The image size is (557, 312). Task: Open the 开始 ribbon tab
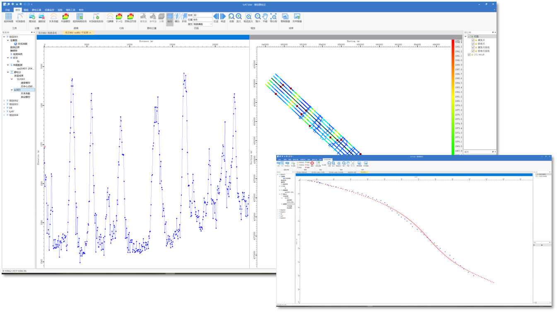point(7,10)
